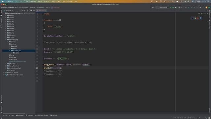Run the current configuration with green play
Image resolution: width=211 pixels, height=119 pixels.
pos(170,7)
